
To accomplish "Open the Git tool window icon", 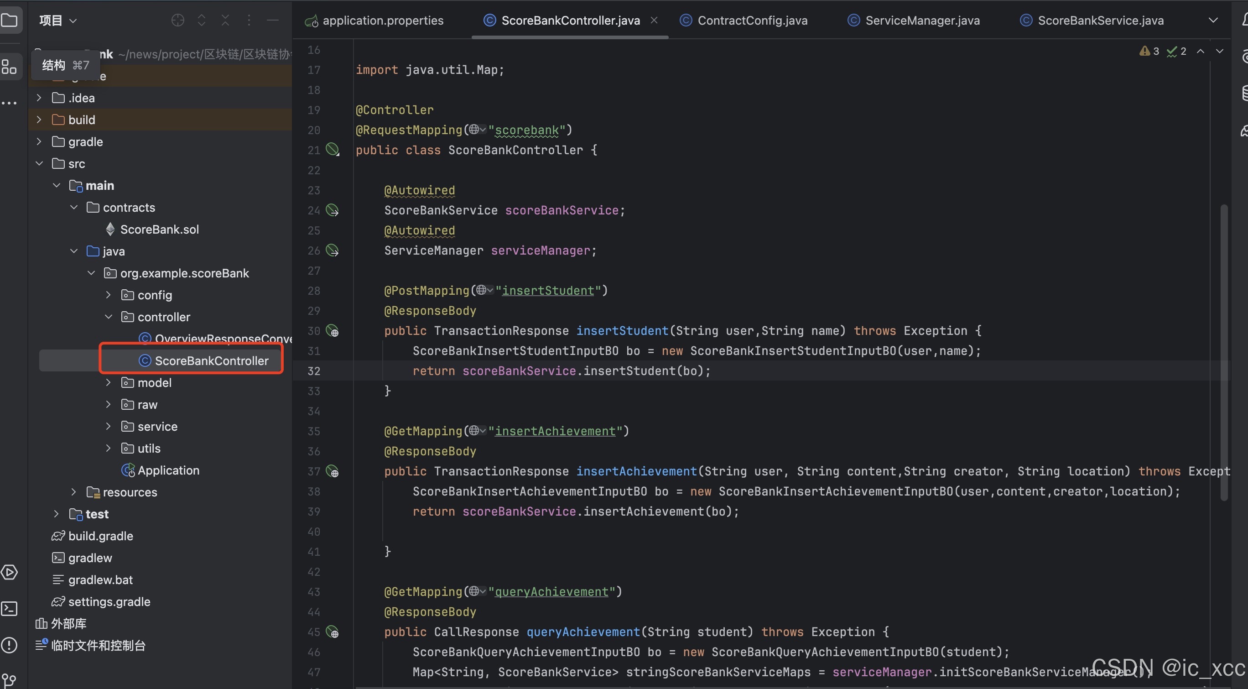I will tap(9, 680).
